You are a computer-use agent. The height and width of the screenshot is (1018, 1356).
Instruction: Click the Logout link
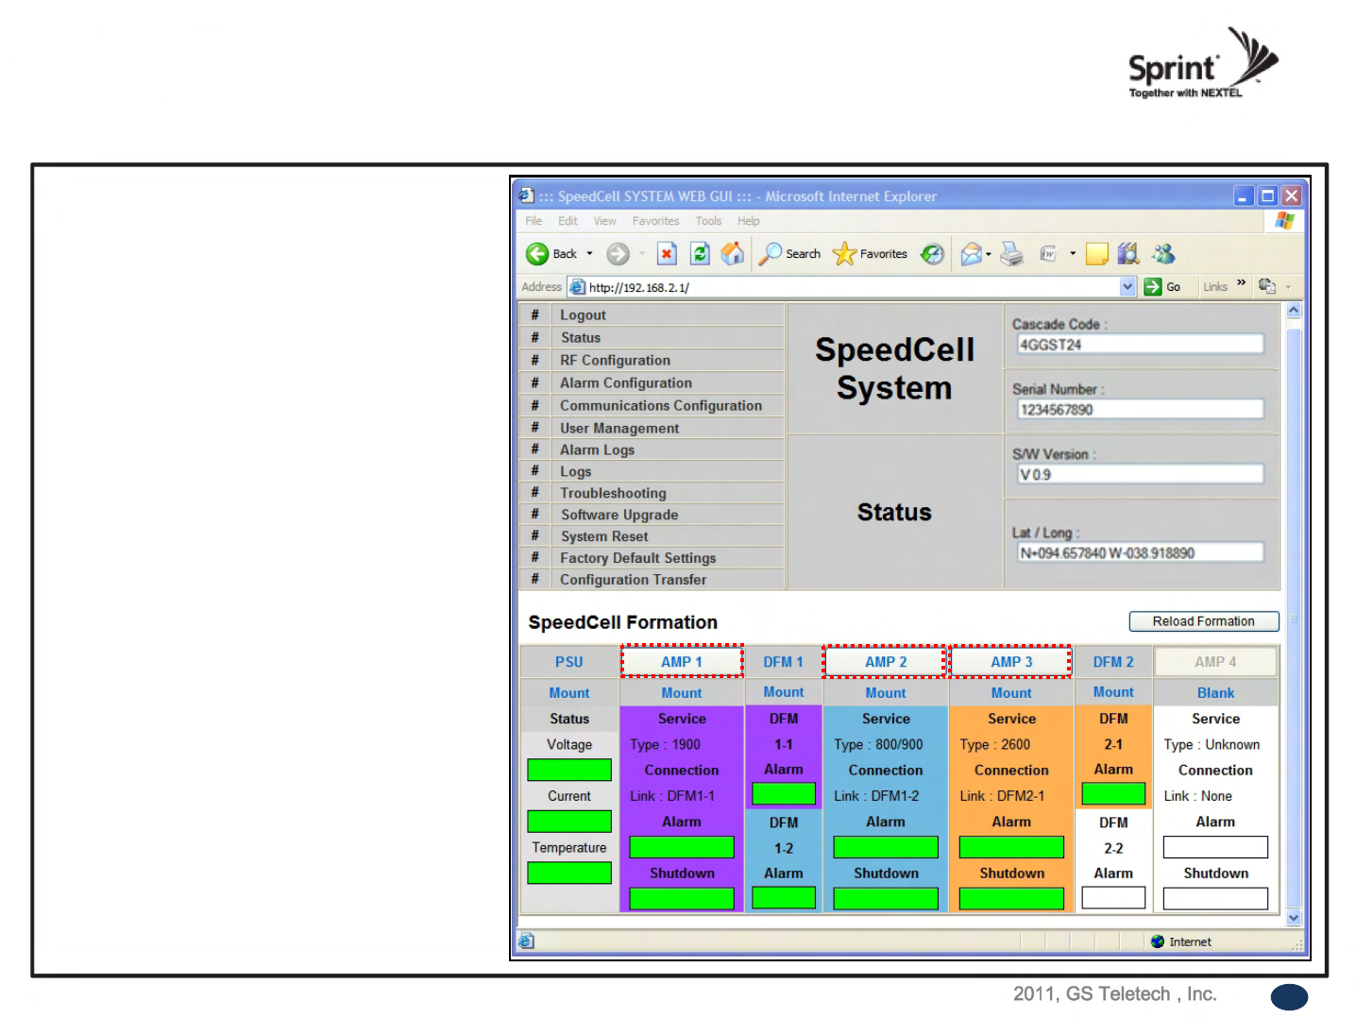tap(583, 315)
